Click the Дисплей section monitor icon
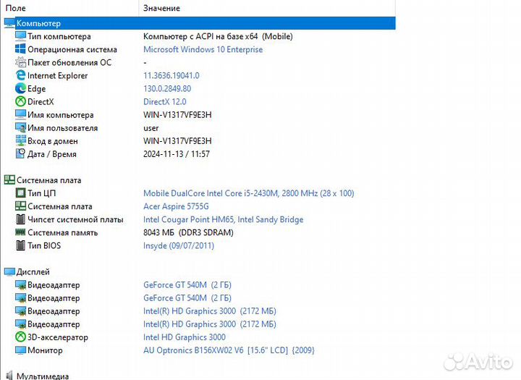Image resolution: width=521 pixels, height=380 pixels. point(9,271)
